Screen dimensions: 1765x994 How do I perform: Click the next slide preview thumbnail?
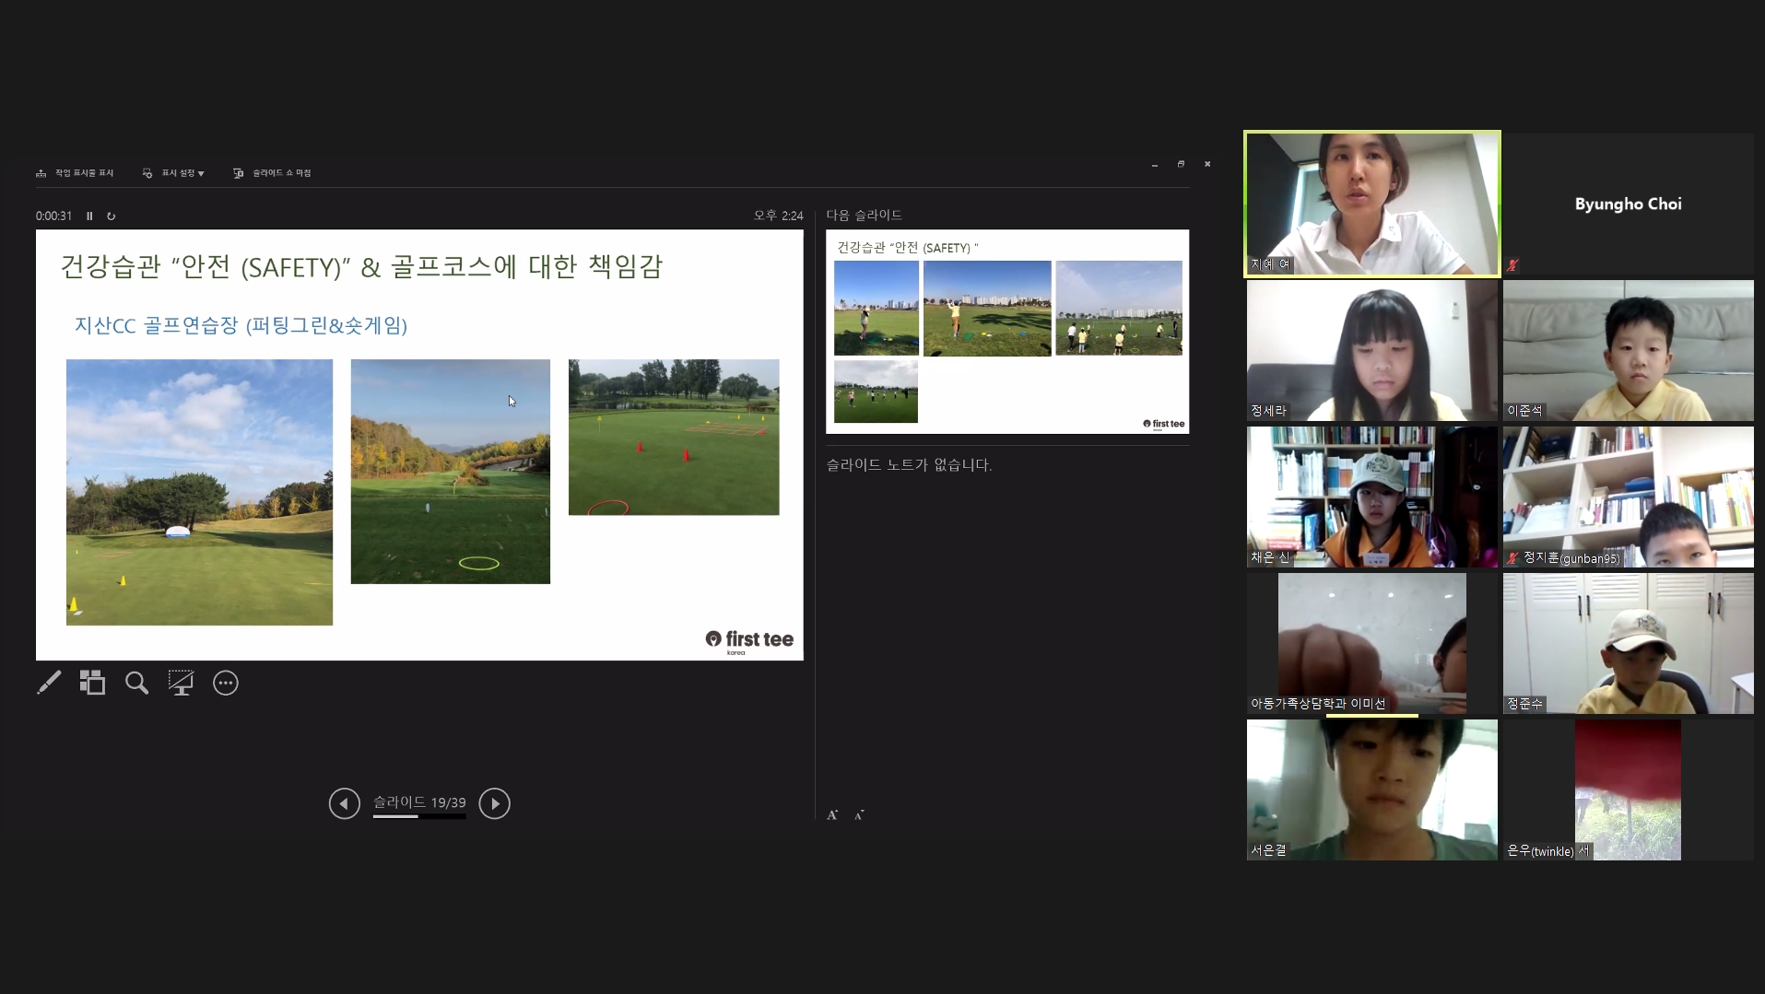[1007, 332]
